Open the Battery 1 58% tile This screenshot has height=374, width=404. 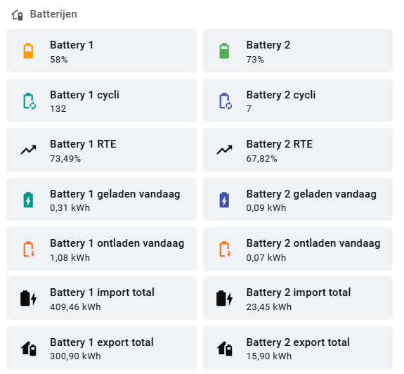(101, 51)
